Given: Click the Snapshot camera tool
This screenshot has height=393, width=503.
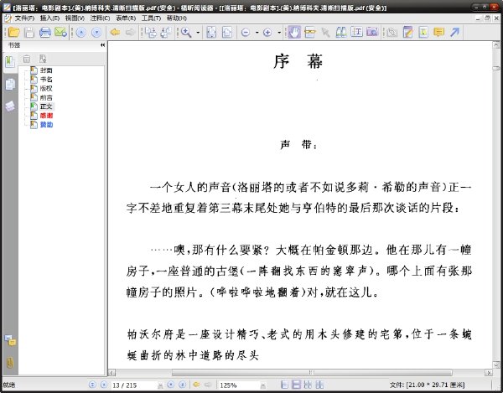Looking at the screenshot, I should point(372,33).
